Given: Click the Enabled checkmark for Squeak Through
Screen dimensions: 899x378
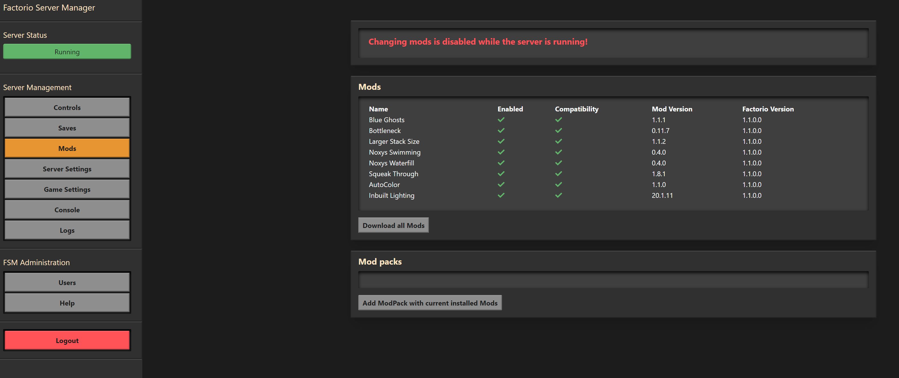Looking at the screenshot, I should click(501, 173).
